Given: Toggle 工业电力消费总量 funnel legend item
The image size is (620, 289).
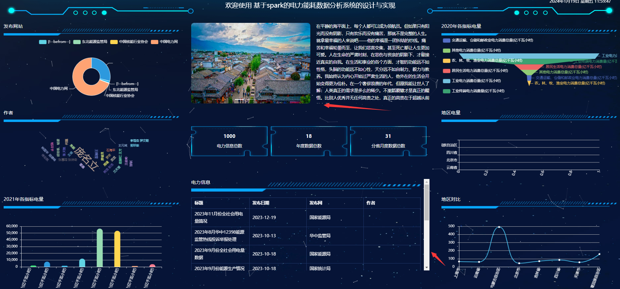Looking at the screenshot, I should (x=472, y=81).
